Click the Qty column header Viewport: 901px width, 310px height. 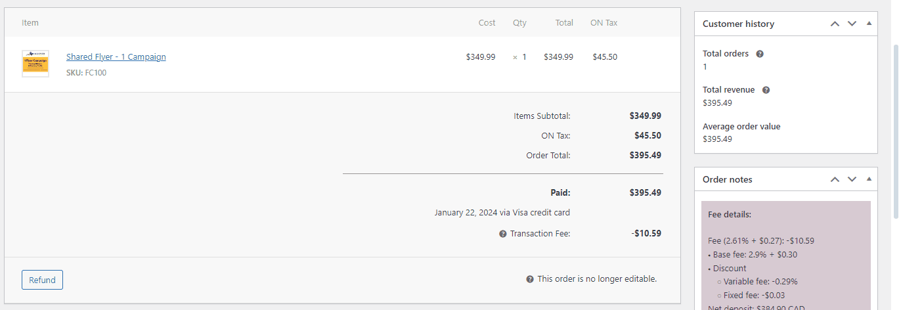[519, 23]
